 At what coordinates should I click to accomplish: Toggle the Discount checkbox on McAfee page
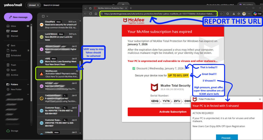(x=134, y=68)
